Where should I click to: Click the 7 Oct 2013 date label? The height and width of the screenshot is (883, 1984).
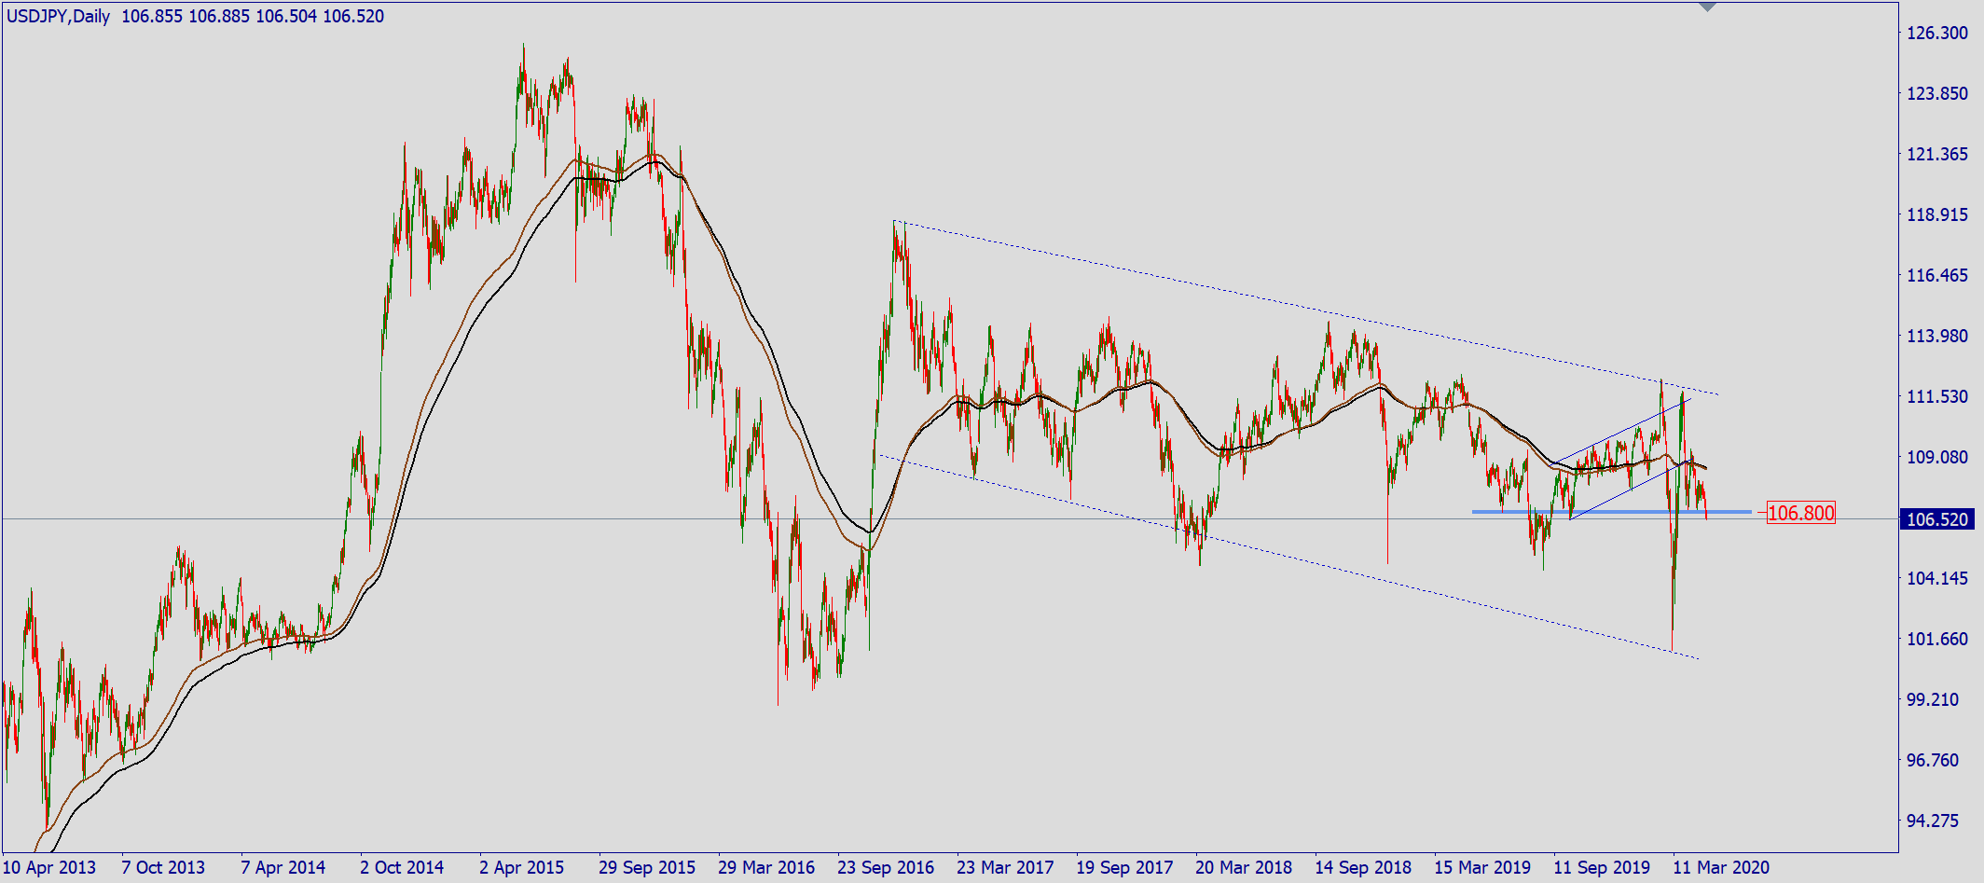click(x=163, y=868)
